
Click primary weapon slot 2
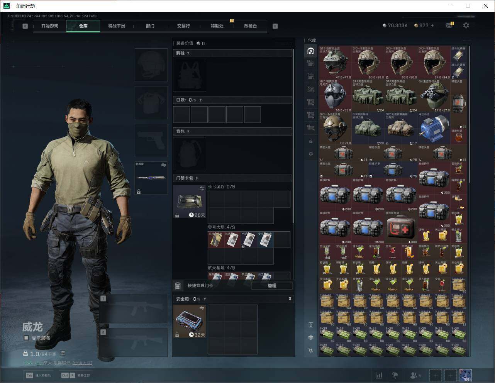click(134, 342)
